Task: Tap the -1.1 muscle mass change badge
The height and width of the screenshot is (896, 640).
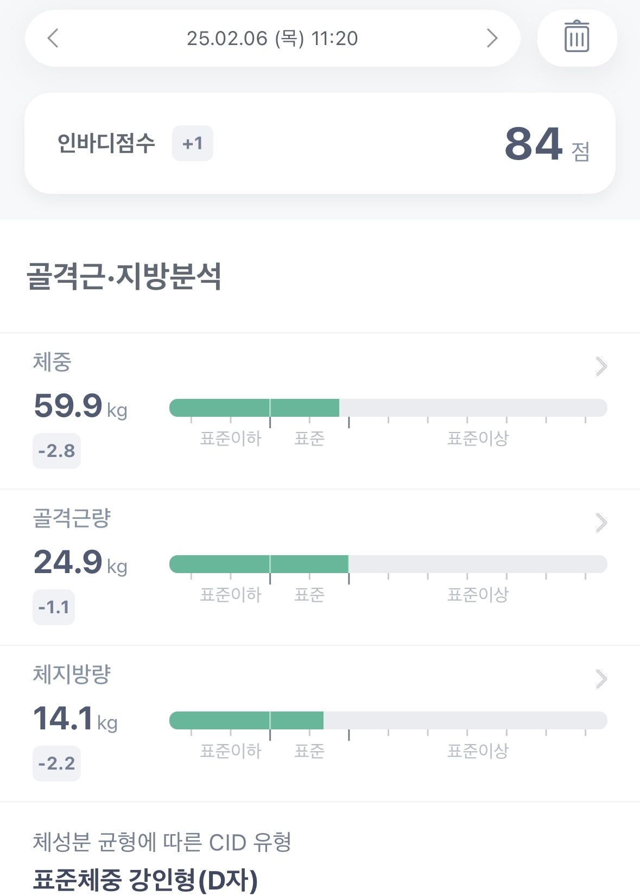Action: (54, 607)
